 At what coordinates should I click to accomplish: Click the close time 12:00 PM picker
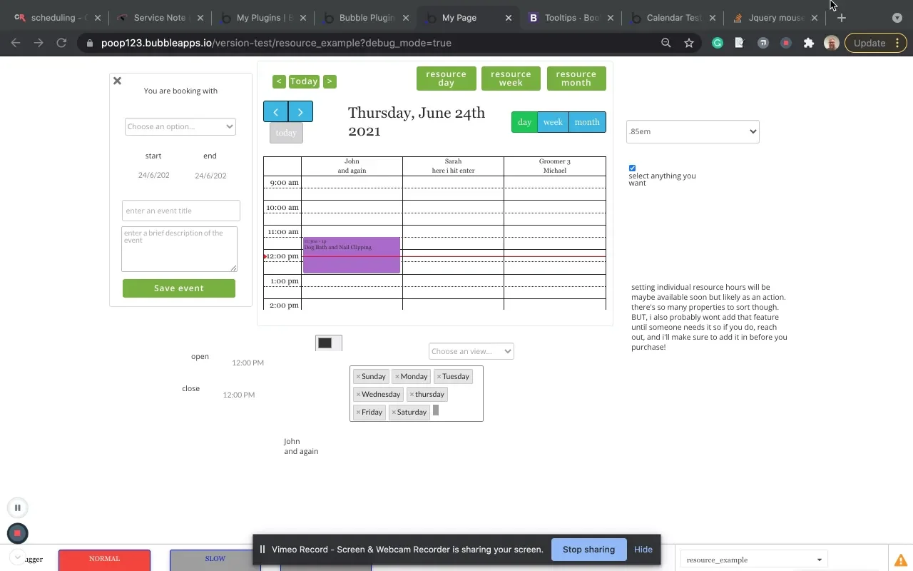(x=239, y=395)
